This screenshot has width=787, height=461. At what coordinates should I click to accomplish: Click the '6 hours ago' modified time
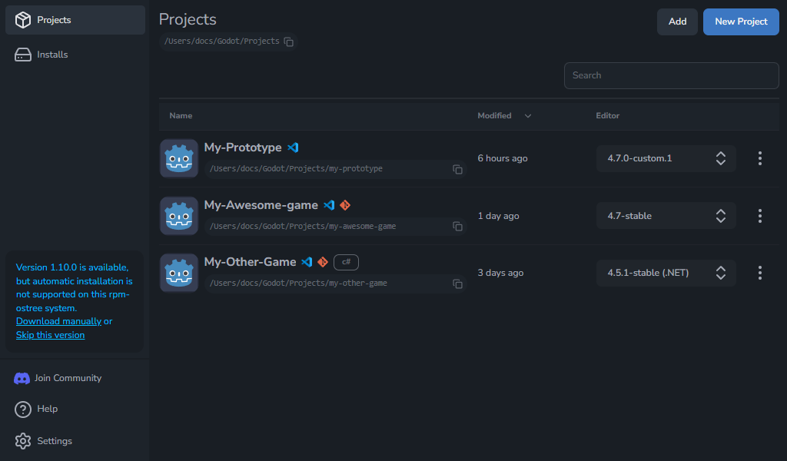[503, 158]
